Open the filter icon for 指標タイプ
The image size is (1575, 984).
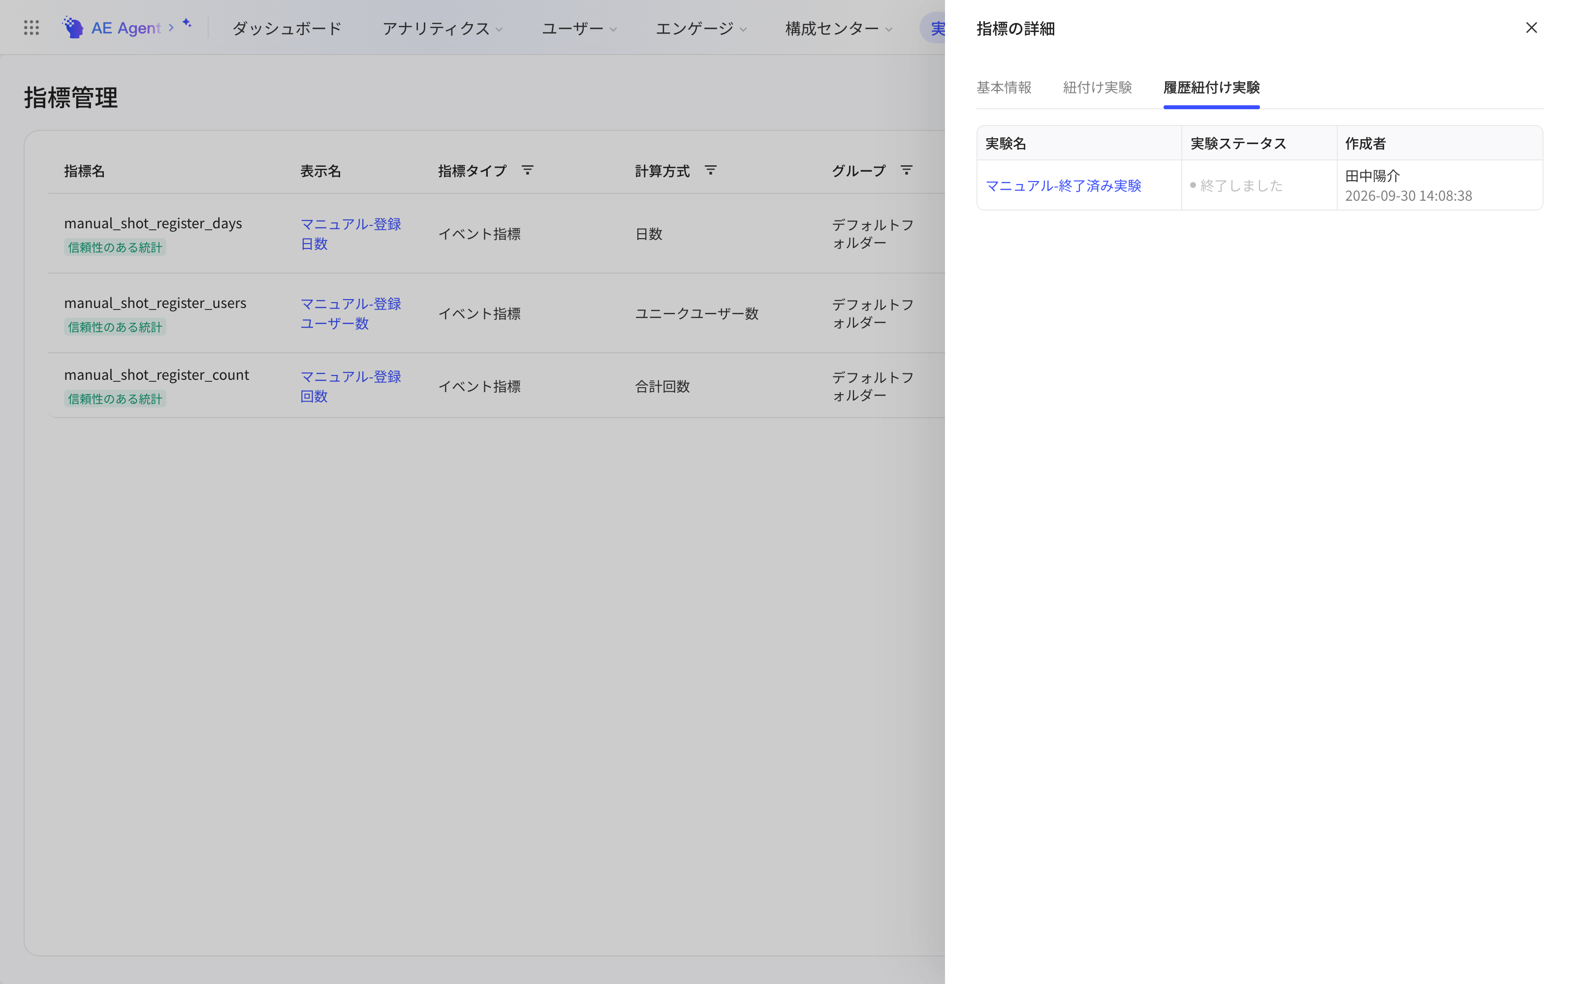[527, 171]
